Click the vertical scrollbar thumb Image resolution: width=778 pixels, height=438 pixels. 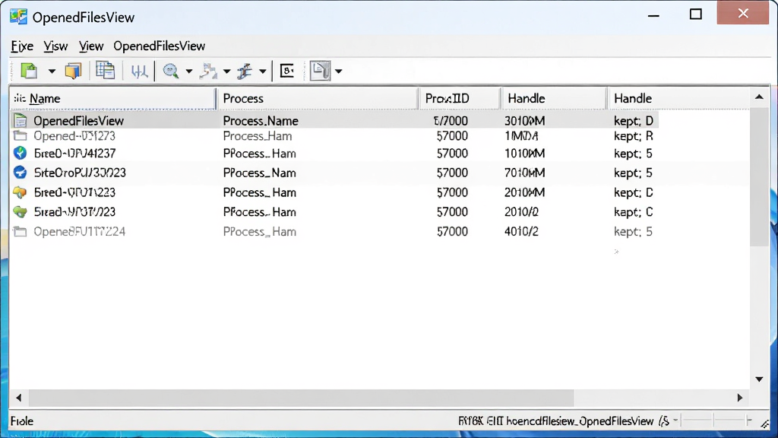(x=759, y=176)
